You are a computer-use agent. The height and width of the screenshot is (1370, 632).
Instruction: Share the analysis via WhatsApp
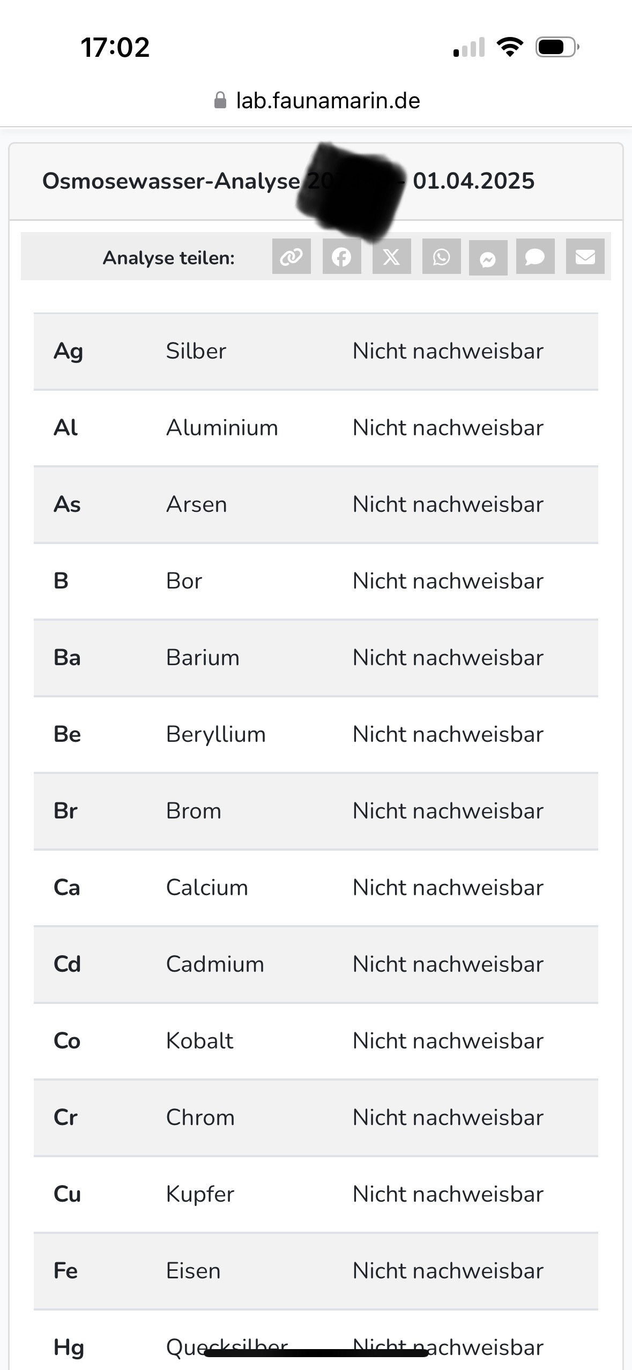pos(441,257)
